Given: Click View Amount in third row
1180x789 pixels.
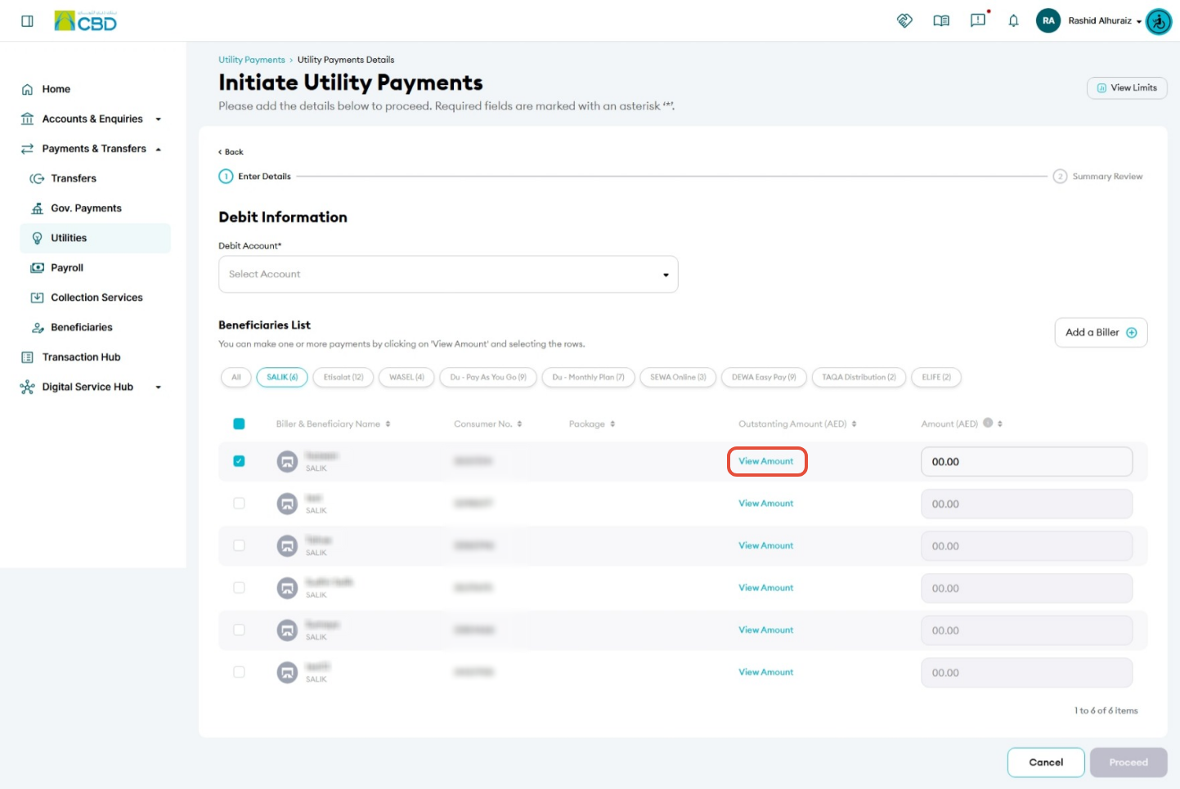Looking at the screenshot, I should pyautogui.click(x=766, y=545).
